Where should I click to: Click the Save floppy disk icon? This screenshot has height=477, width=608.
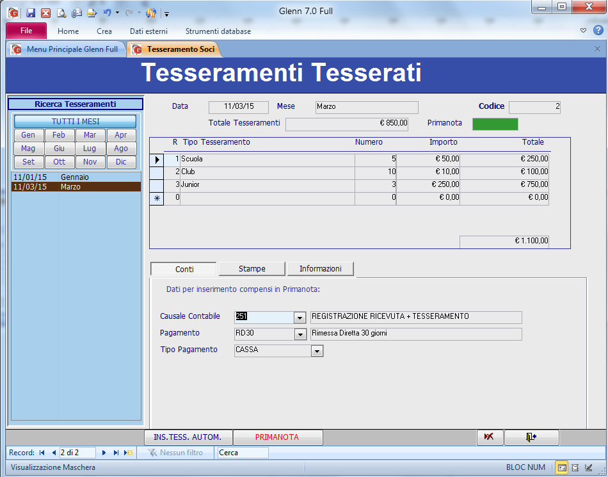click(x=31, y=13)
